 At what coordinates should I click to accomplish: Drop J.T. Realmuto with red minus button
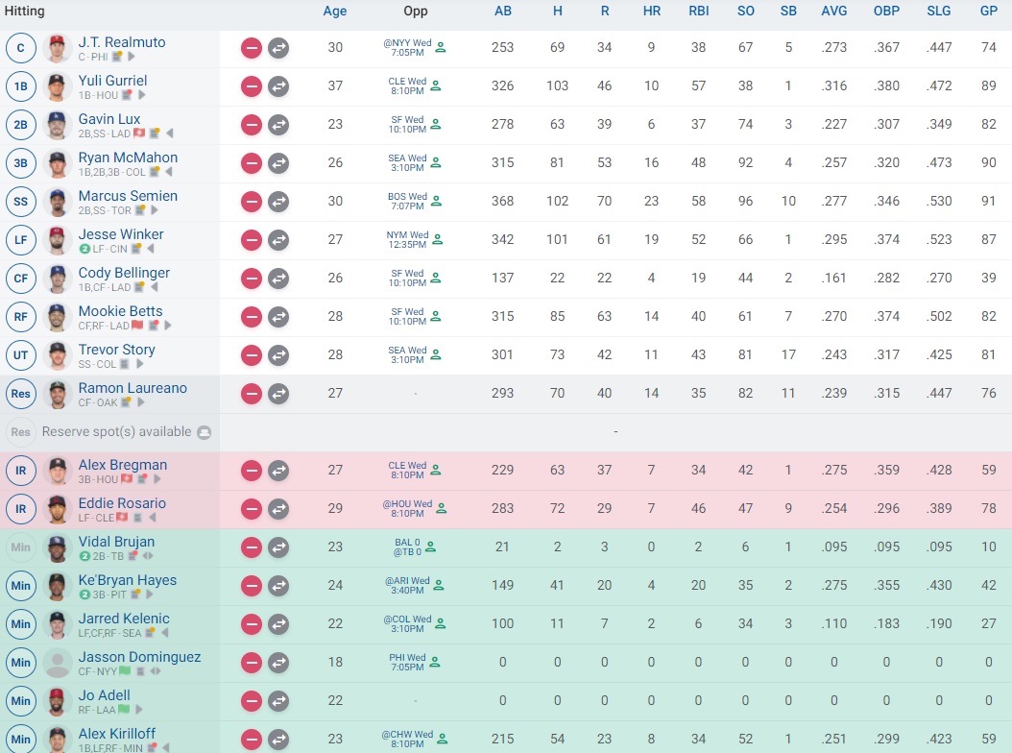(252, 48)
